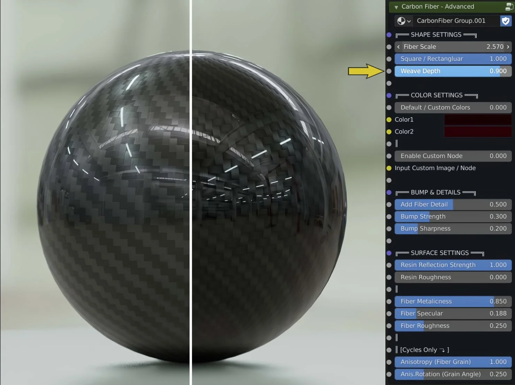The height and width of the screenshot is (385, 515).
Task: Click the purple socket dot beside SHAPE SETTINGS
Action: click(x=389, y=34)
